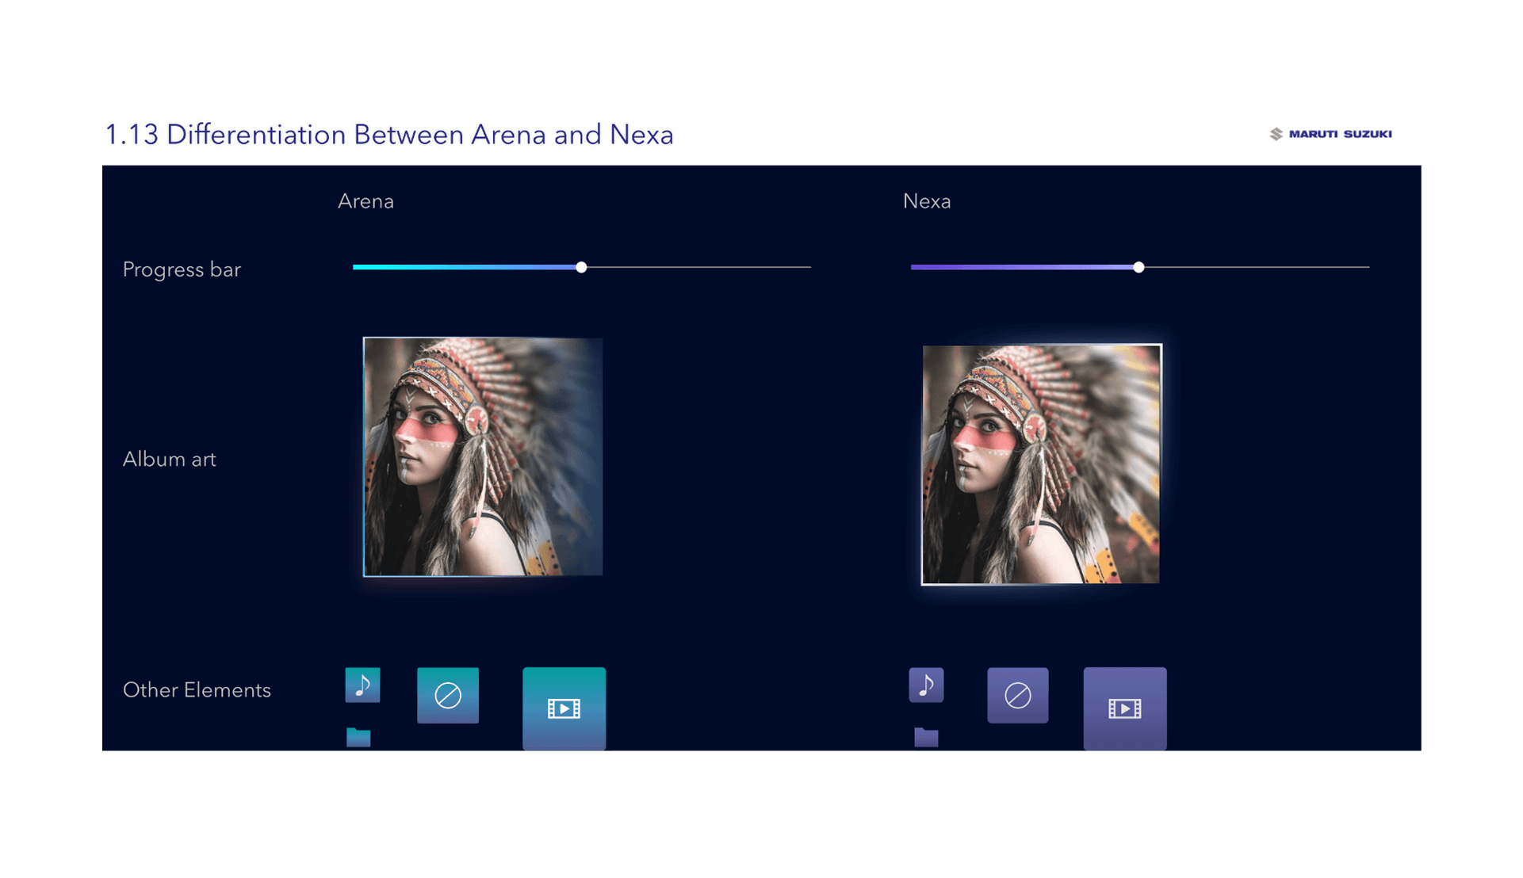Select the Arena album art image
This screenshot has height=878, width=1523.
(x=483, y=457)
